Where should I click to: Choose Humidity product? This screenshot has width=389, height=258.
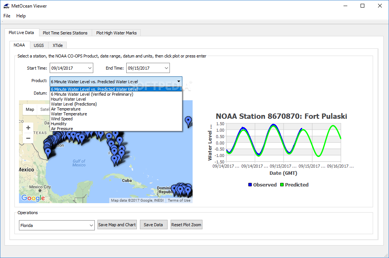(x=116, y=124)
